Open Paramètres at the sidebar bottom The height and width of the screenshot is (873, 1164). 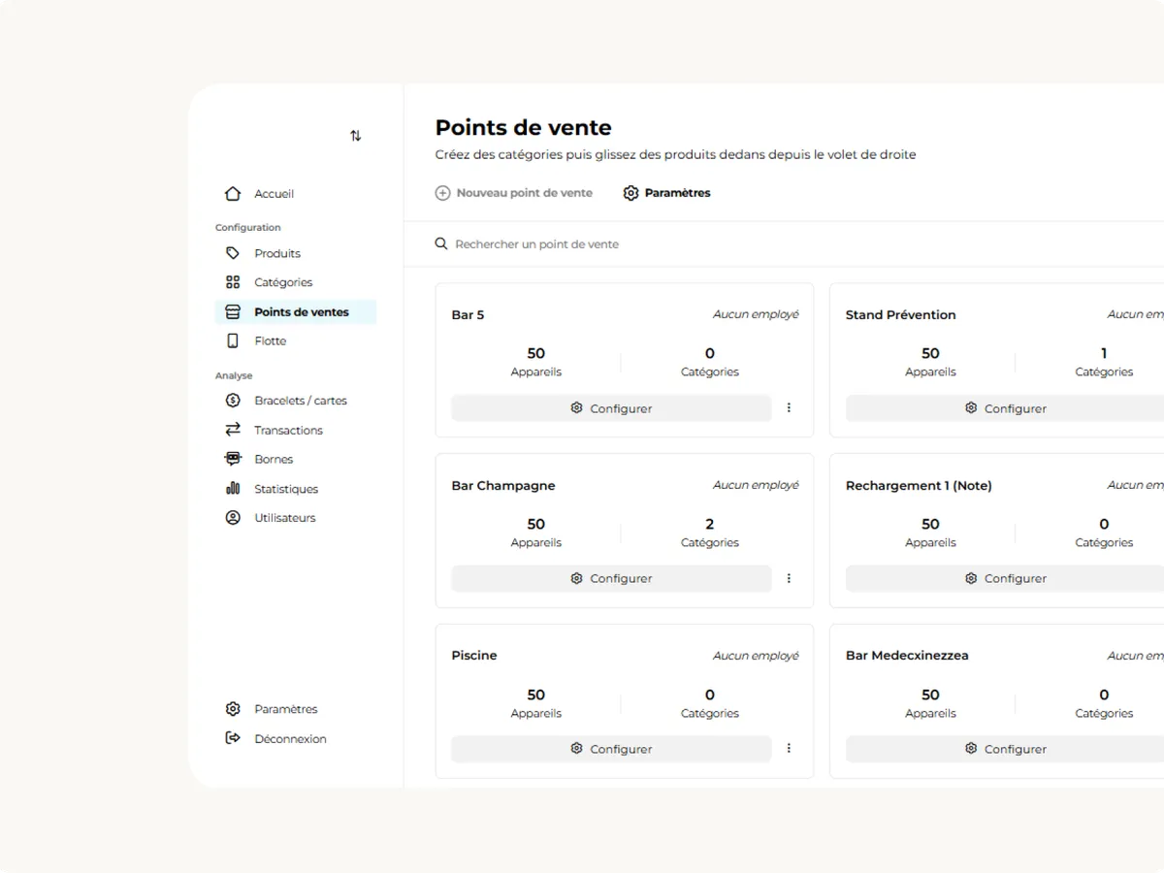[285, 709]
